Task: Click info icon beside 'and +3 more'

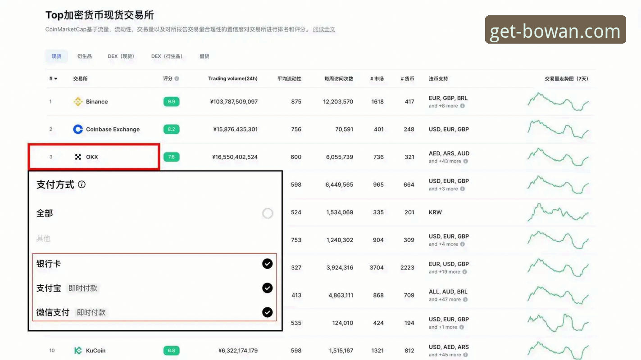Action: [463, 189]
